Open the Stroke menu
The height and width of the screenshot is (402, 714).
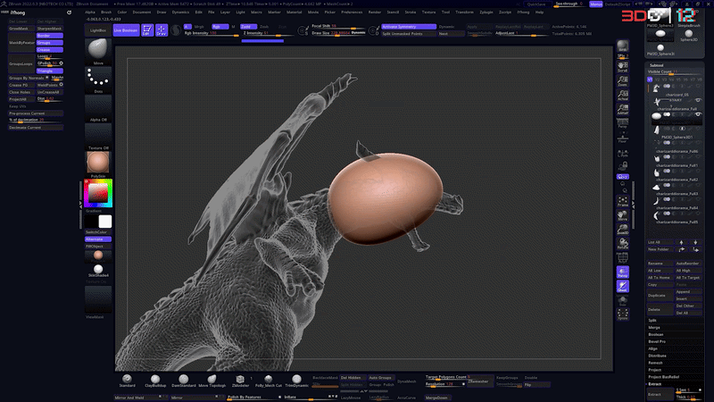click(x=411, y=12)
